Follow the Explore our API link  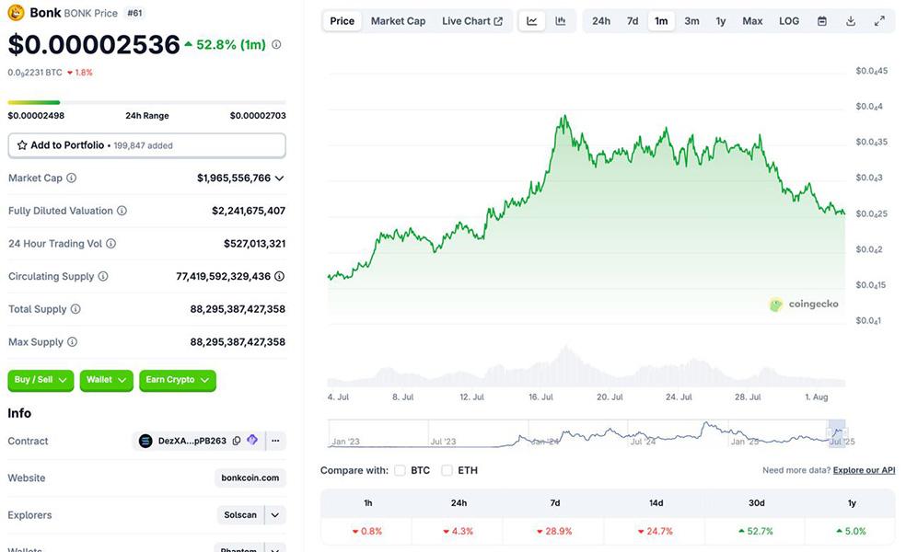[864, 471]
